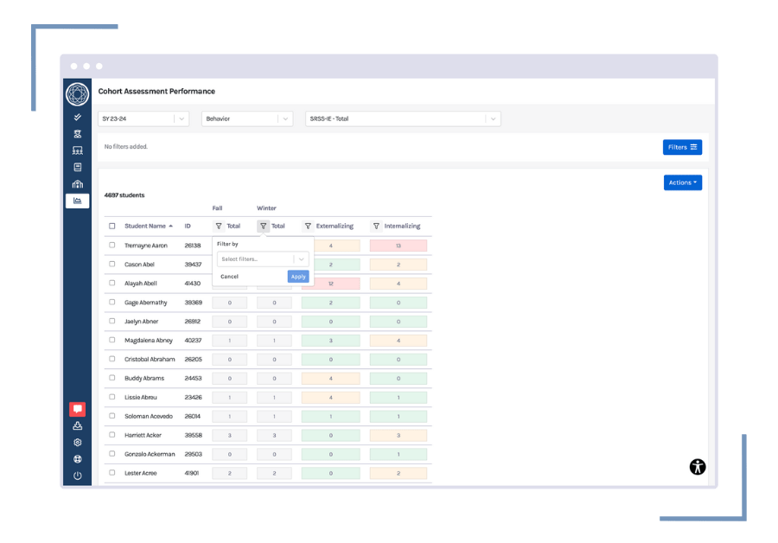Screen dimensions: 778x543
Task: Open the red chat message icon
Action: tap(78, 409)
